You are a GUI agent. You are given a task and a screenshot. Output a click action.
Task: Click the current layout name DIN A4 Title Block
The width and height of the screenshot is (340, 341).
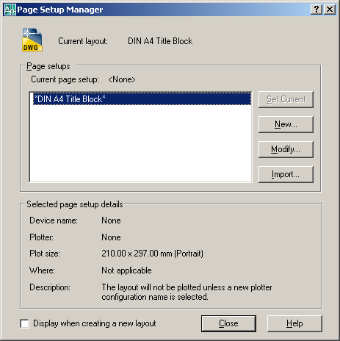[x=160, y=41]
